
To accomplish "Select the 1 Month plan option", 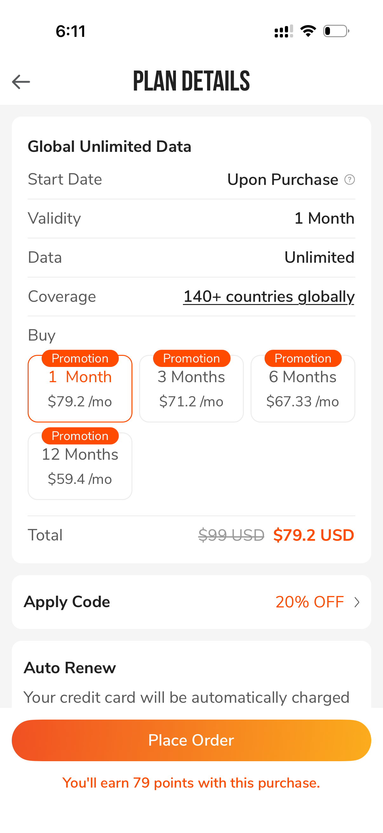I will pos(80,388).
